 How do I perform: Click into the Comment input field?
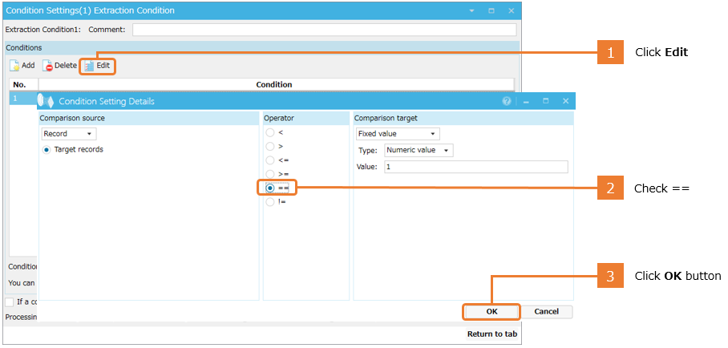pos(324,30)
